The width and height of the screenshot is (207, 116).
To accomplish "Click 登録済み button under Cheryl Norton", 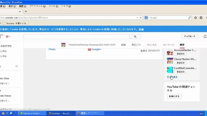I will tap(180, 63).
